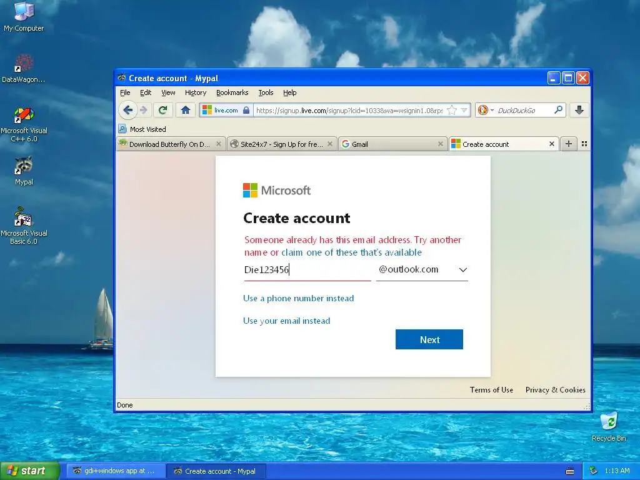This screenshot has height=480, width=640.
Task: Select the Microsoft Visual C++ 6.0 shortcut
Action: (24, 124)
